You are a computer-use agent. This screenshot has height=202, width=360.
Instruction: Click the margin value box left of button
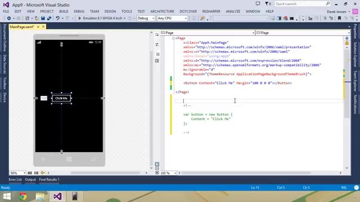point(44,98)
